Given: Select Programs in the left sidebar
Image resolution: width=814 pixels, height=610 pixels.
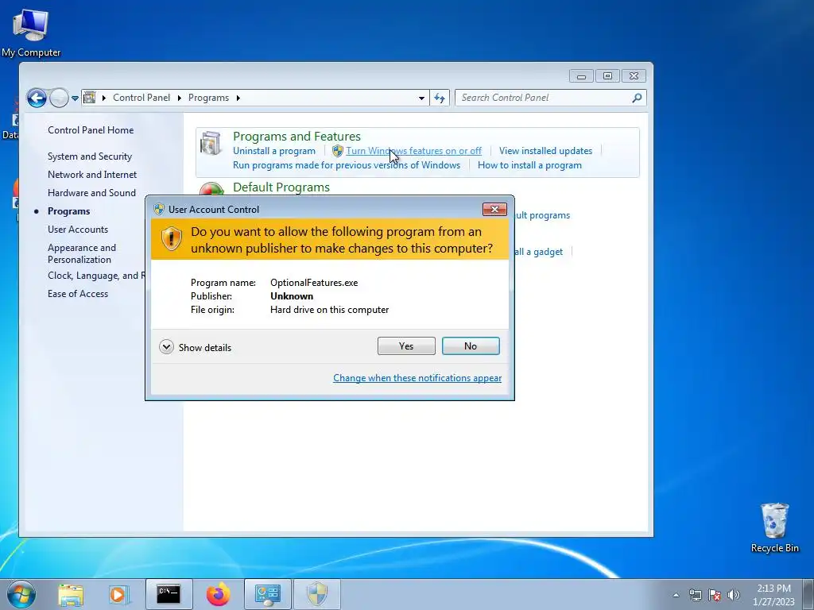Looking at the screenshot, I should coord(68,211).
